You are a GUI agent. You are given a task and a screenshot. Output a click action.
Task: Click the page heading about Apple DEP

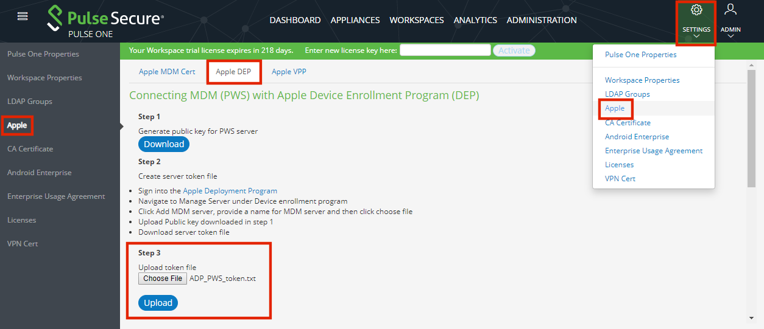point(304,95)
